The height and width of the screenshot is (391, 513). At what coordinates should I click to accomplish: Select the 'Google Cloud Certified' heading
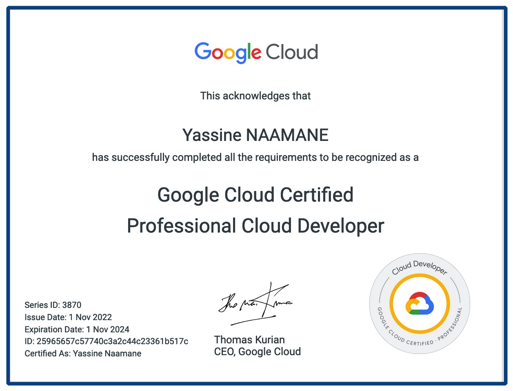coord(255,195)
